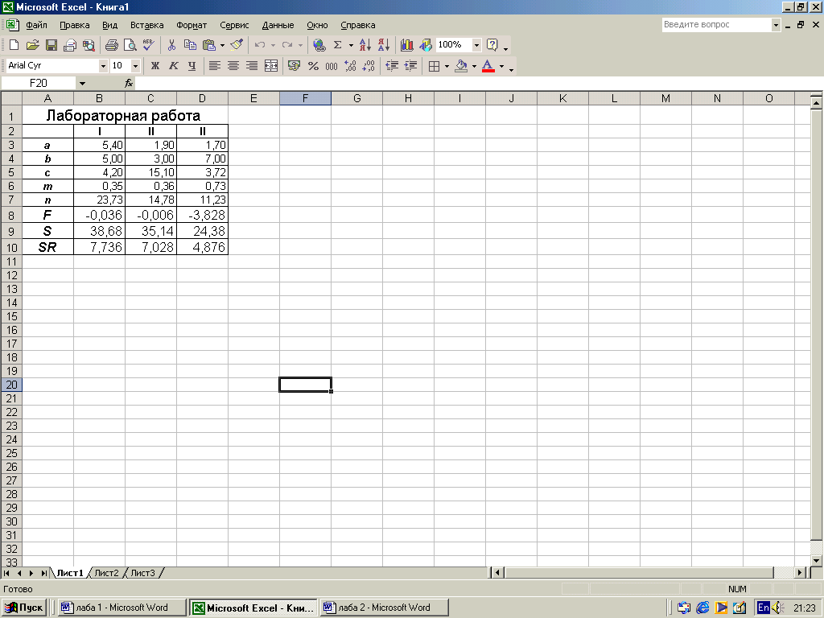Viewport: 824px width, 618px height.
Task: Open the Данные menu
Action: [x=278, y=25]
